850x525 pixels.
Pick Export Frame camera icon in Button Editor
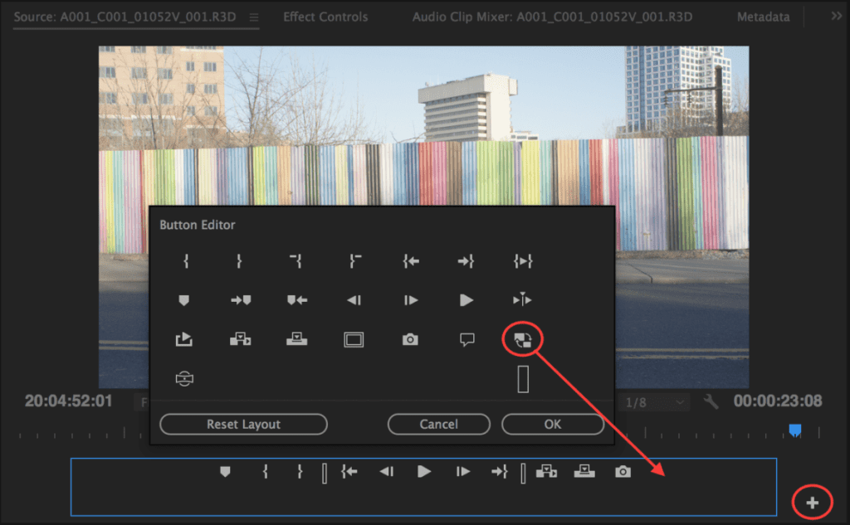[x=410, y=339]
